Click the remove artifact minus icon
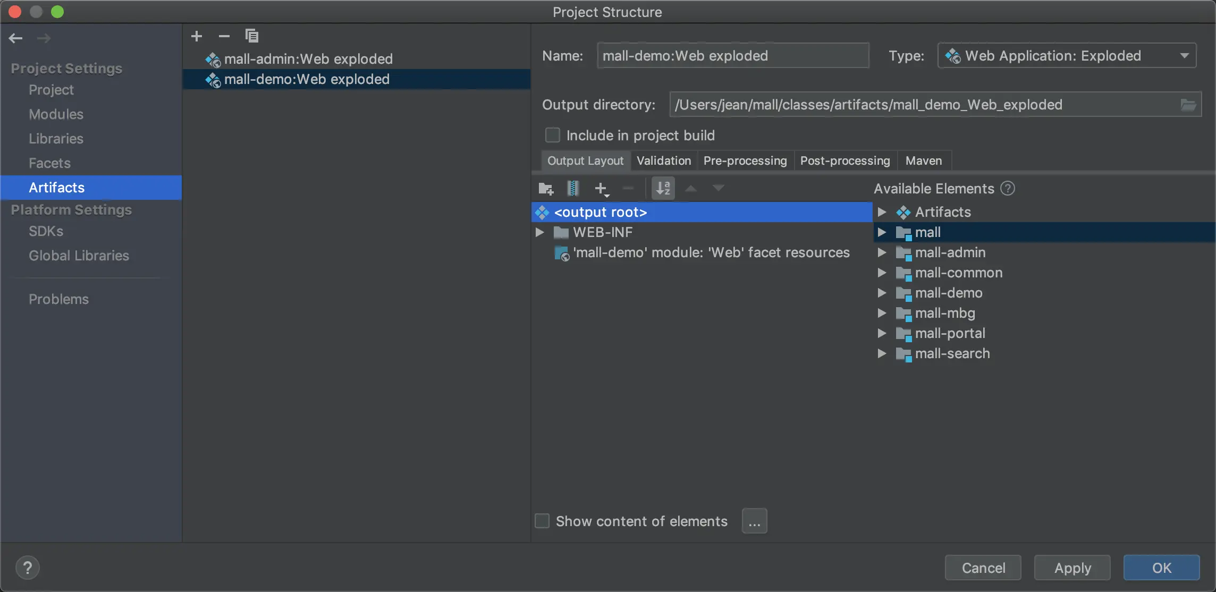The image size is (1216, 592). (224, 36)
